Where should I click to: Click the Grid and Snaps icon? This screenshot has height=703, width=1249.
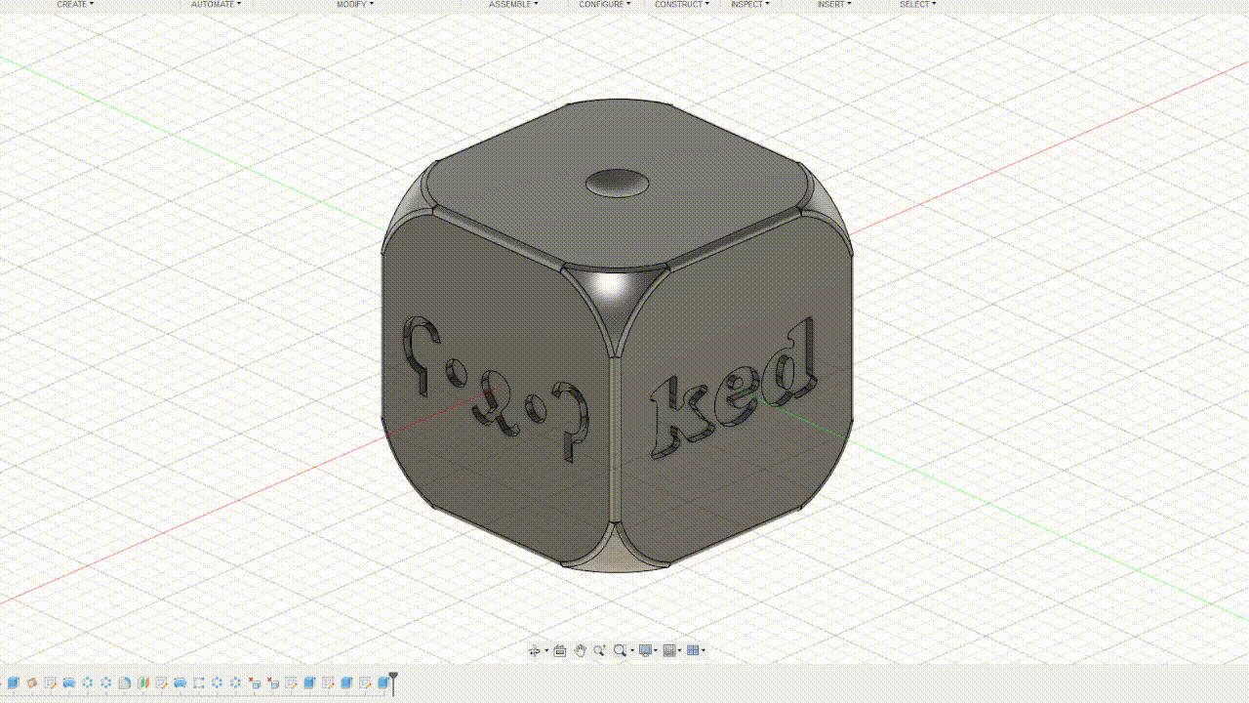669,650
